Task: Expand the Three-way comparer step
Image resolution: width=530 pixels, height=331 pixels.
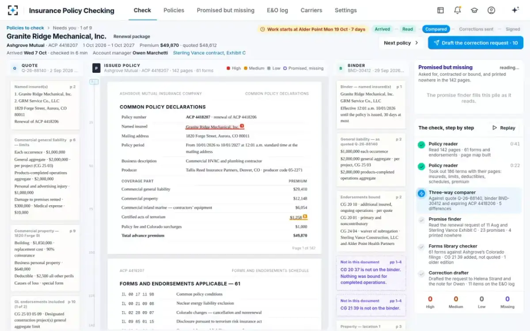Action: 468,200
